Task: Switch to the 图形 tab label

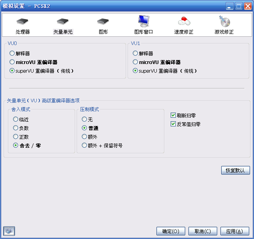Action: [x=103, y=32]
